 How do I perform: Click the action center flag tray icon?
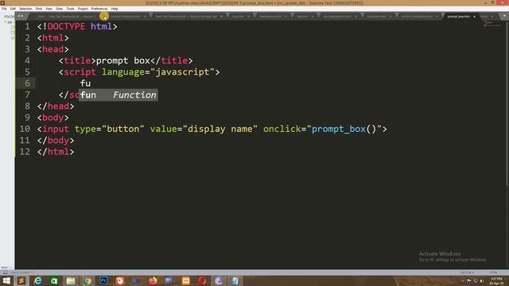(469, 280)
